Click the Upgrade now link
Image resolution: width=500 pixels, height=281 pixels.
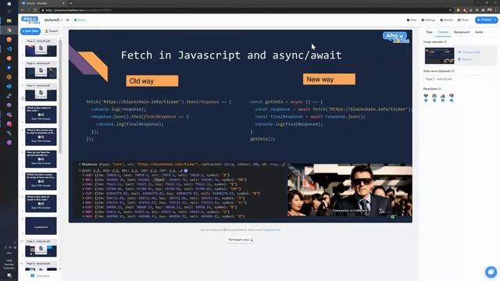click(x=272, y=229)
